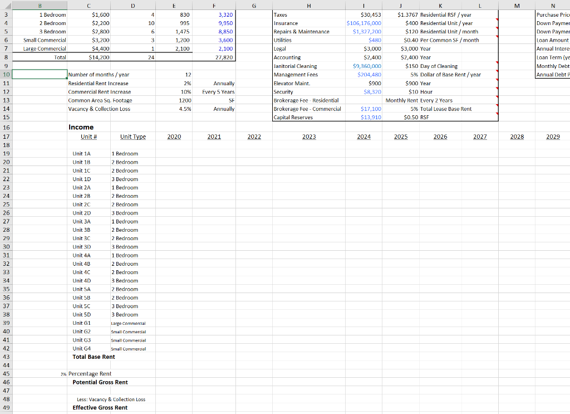The width and height of the screenshot is (570, 414).
Task: Select Janitorial amount $9,360,000
Action: pyautogui.click(x=364, y=66)
